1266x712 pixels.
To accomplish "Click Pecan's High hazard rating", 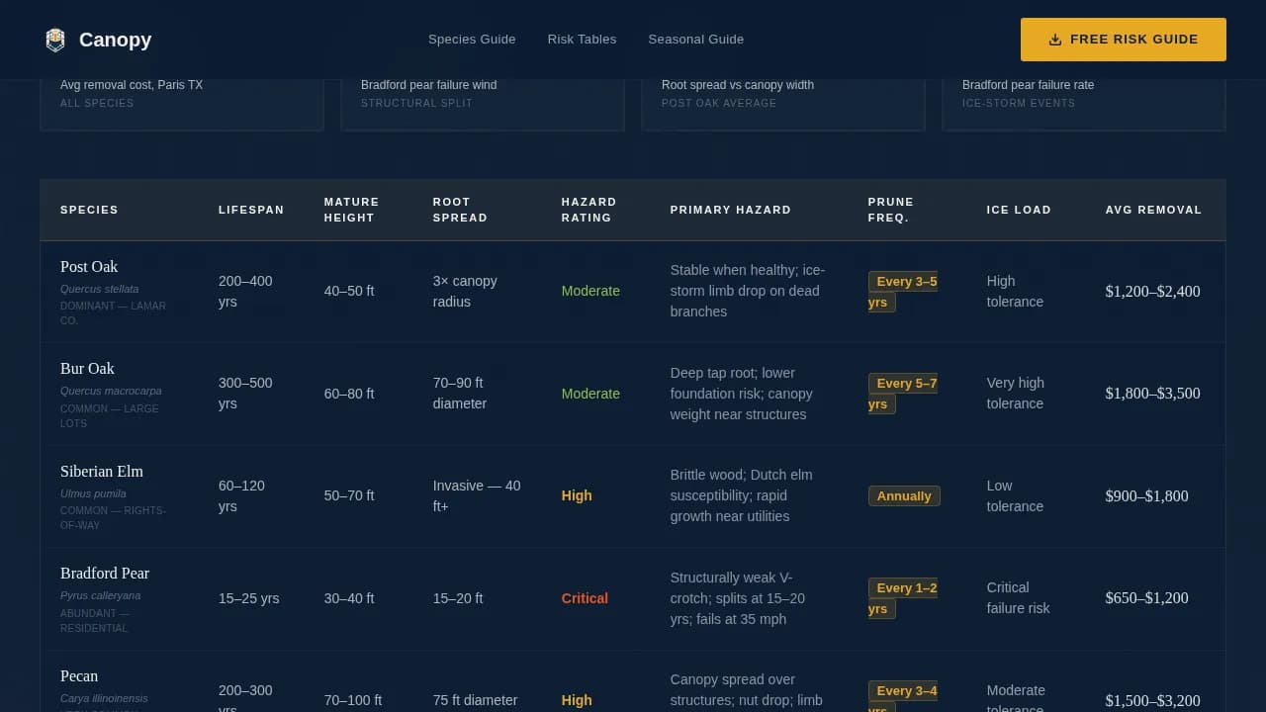I will tap(577, 700).
